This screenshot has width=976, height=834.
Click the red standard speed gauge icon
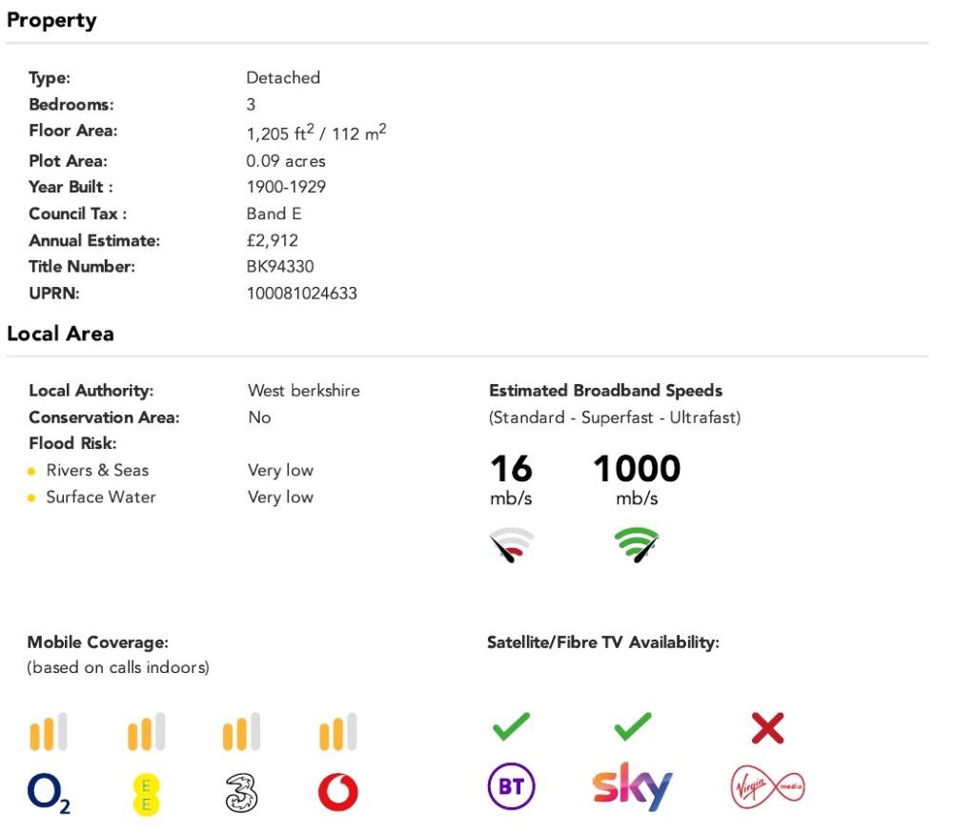click(512, 545)
